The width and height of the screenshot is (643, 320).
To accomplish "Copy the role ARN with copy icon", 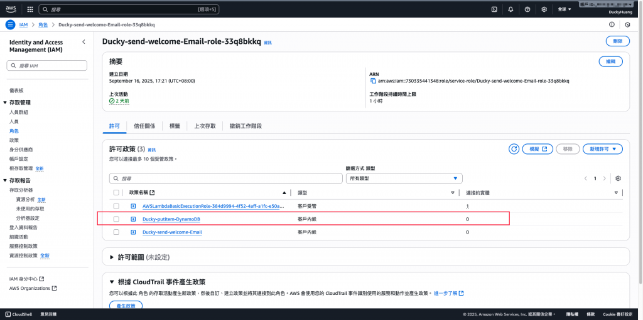I will tap(373, 81).
